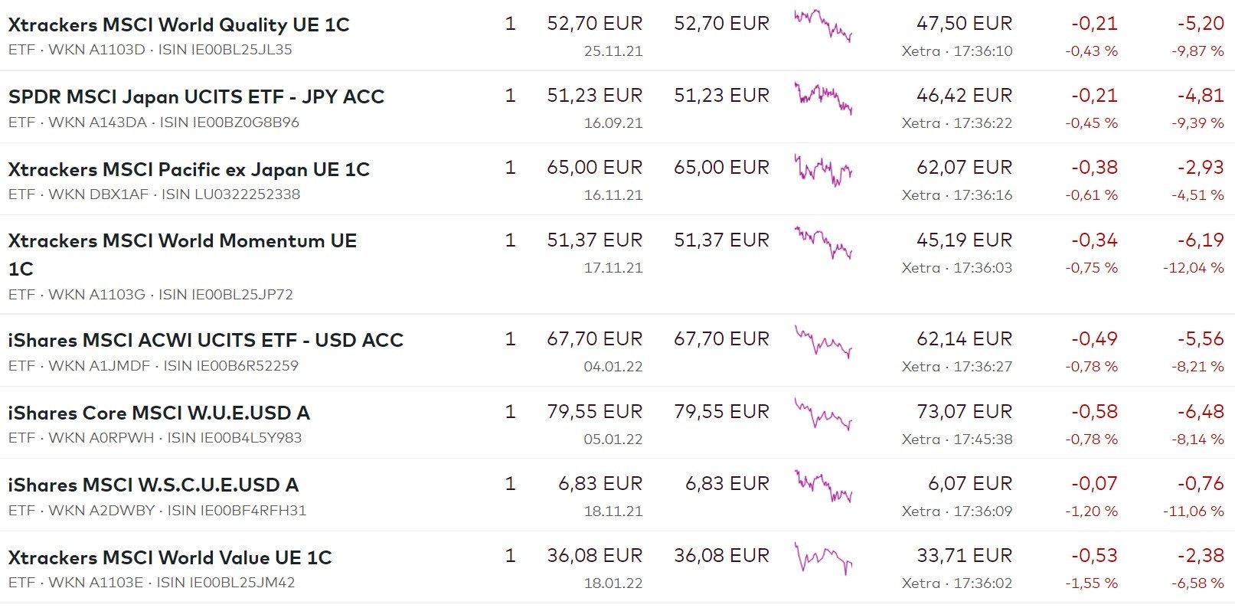
Task: Click the iShares MSCI ACWI sparkline chart
Action: click(823, 341)
